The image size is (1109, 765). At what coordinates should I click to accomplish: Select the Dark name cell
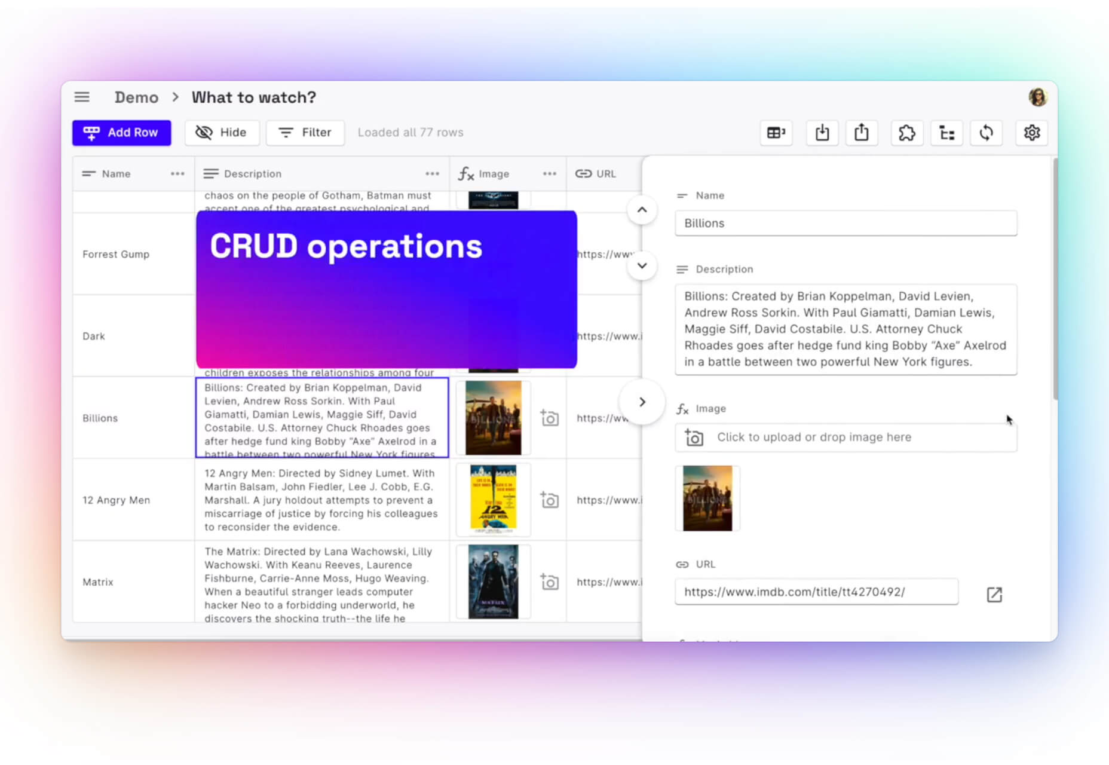[133, 336]
